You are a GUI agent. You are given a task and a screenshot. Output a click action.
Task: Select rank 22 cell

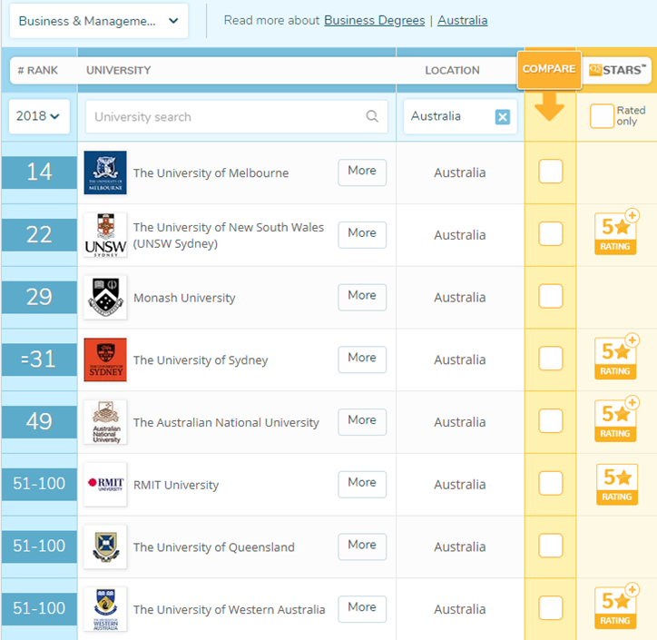point(39,235)
